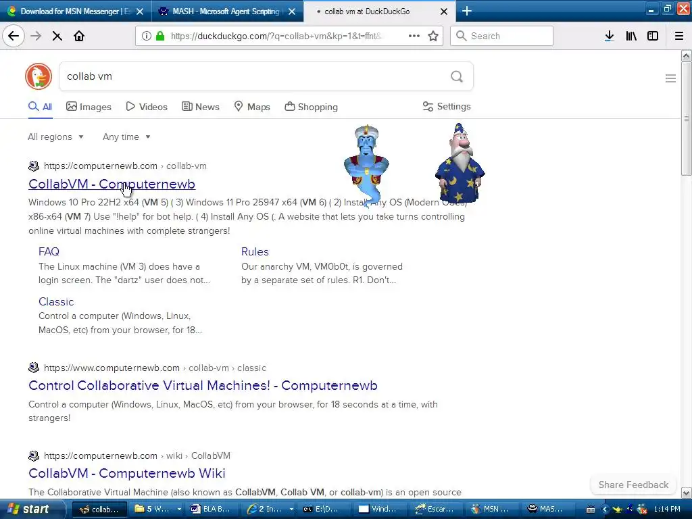692x519 pixels.
Task: Open Control Collaborative Virtual Machines! result
Action: pyautogui.click(x=203, y=385)
